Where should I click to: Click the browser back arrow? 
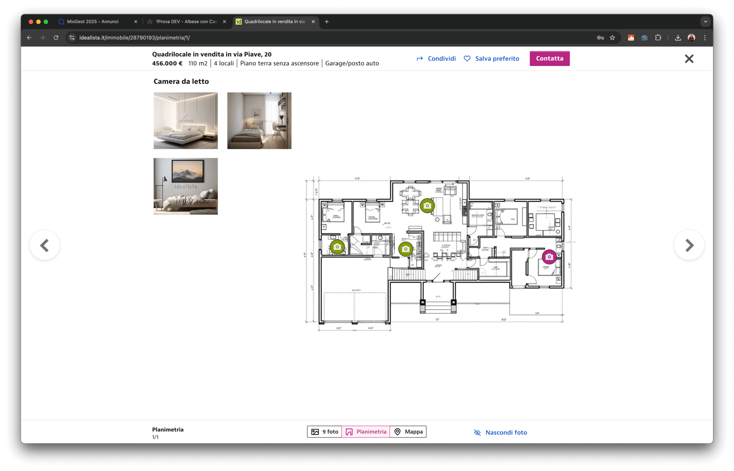click(29, 38)
